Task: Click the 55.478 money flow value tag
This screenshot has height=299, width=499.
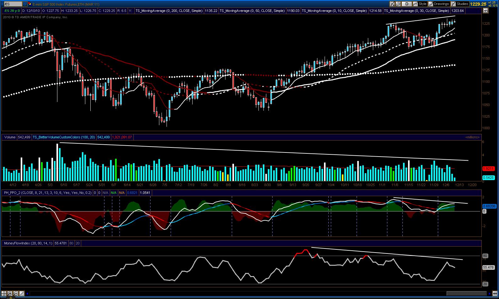Action: (488, 268)
